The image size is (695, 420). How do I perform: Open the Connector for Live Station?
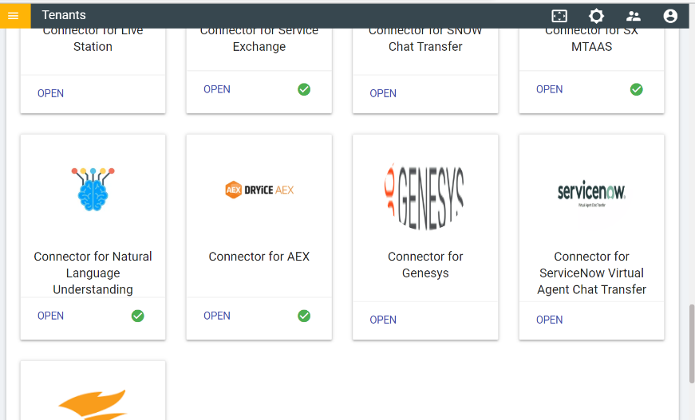[x=50, y=93]
